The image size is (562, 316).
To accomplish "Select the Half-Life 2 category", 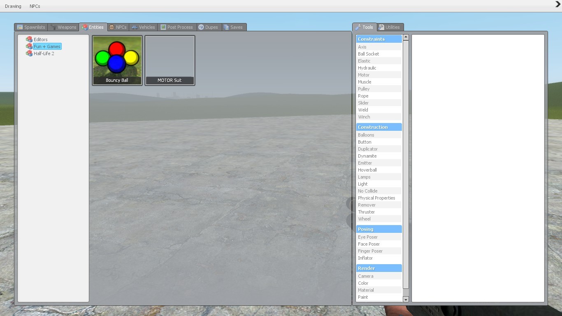I will [x=44, y=53].
